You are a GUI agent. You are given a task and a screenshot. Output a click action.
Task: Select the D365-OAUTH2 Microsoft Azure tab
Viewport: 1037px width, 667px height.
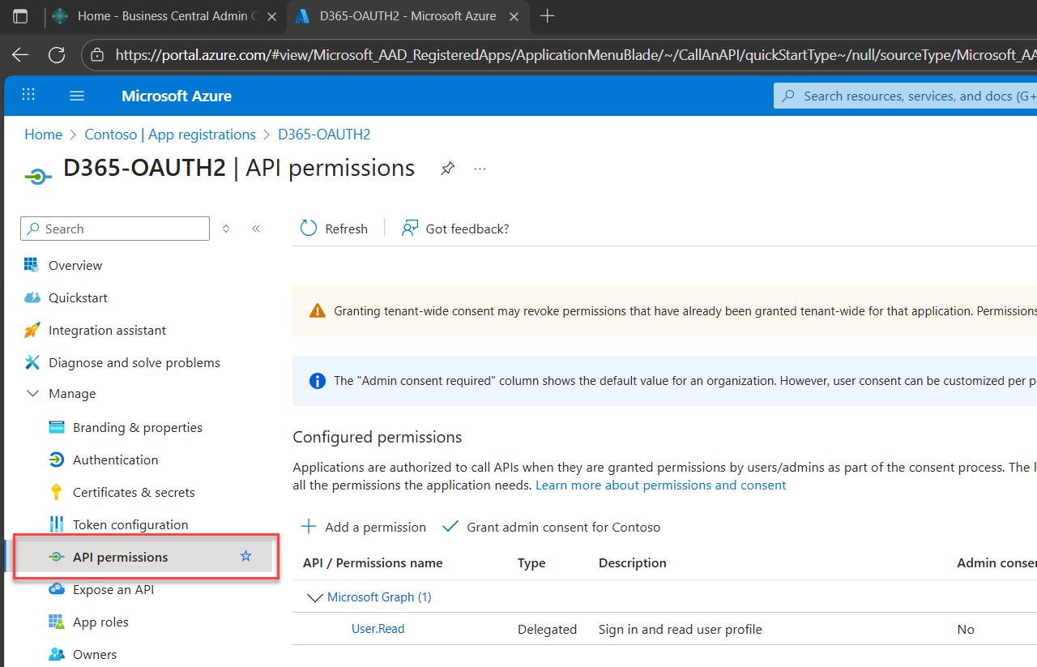click(x=407, y=16)
